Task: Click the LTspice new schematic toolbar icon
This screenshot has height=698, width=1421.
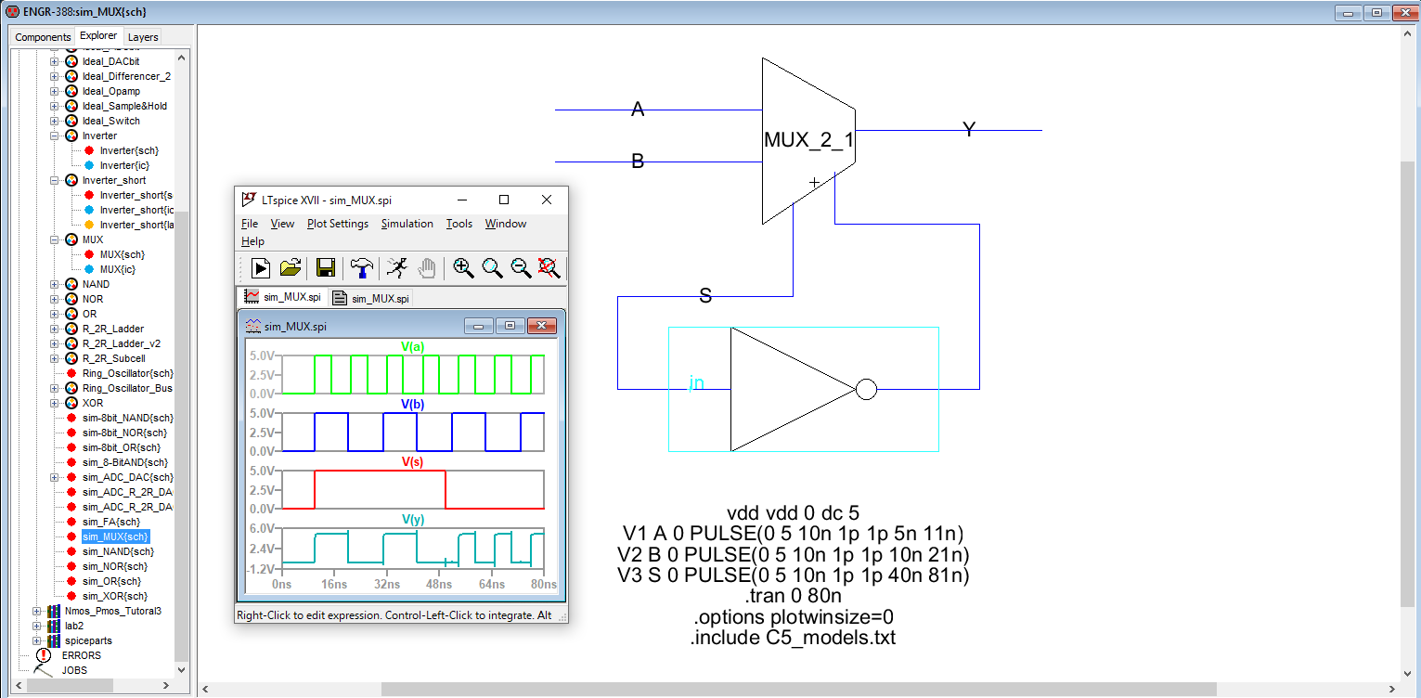Action: [x=261, y=268]
